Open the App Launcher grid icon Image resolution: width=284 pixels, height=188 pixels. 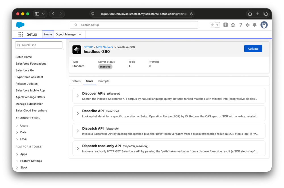tap(21, 34)
